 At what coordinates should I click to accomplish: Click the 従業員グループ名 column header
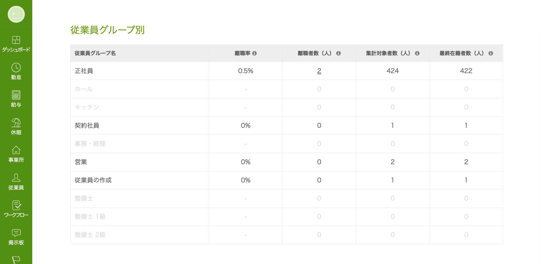(x=95, y=53)
